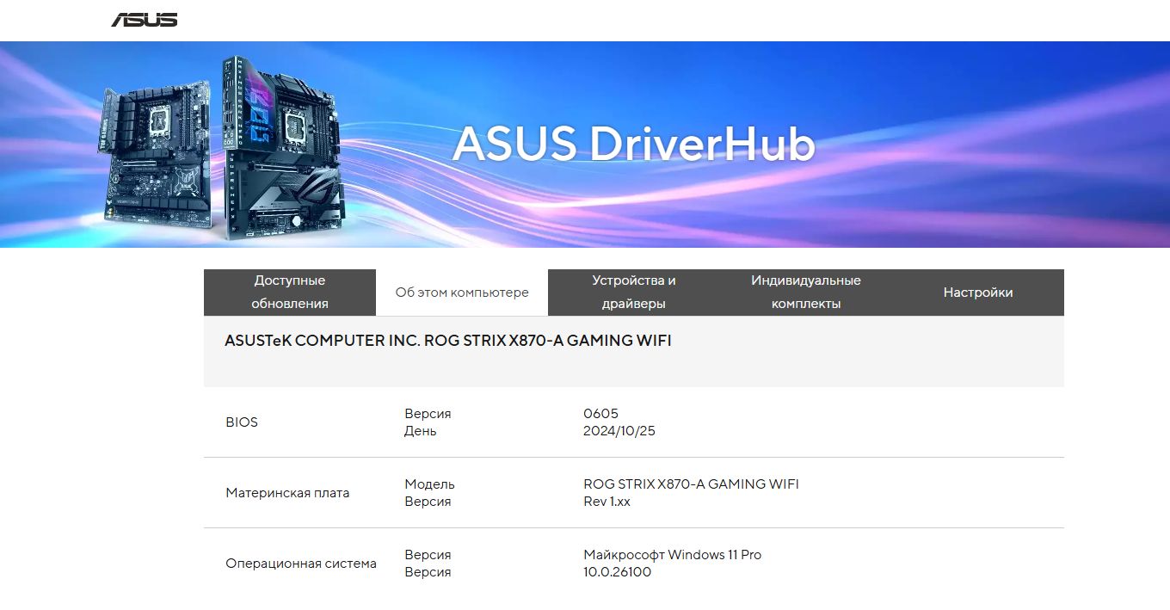The image size is (1170, 610).
Task: Open the Индивидуальные комплекты tab
Action: tap(806, 293)
